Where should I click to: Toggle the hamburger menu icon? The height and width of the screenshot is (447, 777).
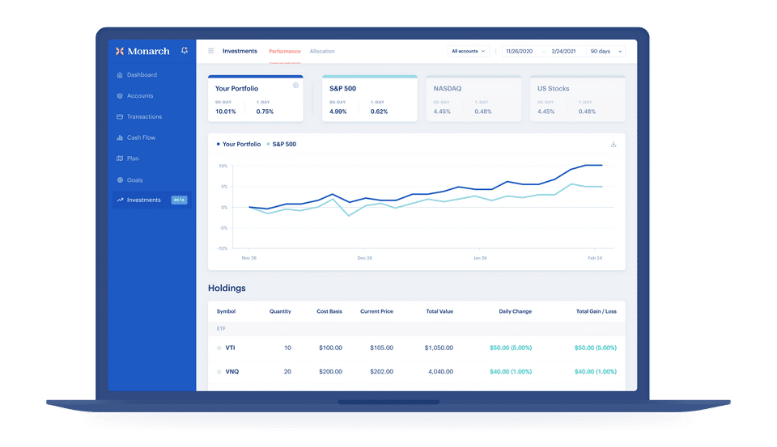(x=210, y=51)
